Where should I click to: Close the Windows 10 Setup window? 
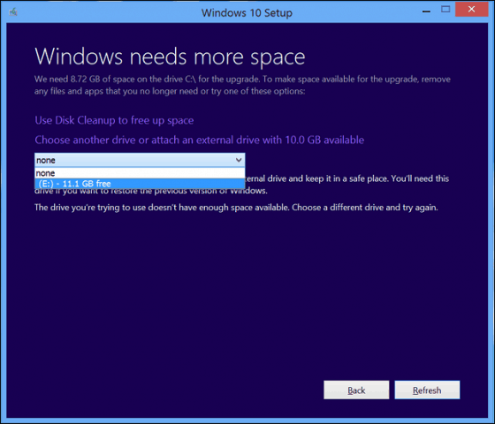[x=471, y=9]
